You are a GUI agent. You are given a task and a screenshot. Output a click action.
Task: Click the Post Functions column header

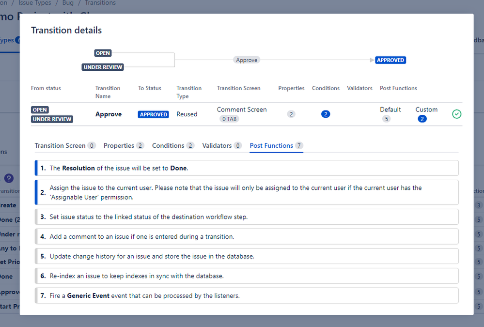[399, 88]
